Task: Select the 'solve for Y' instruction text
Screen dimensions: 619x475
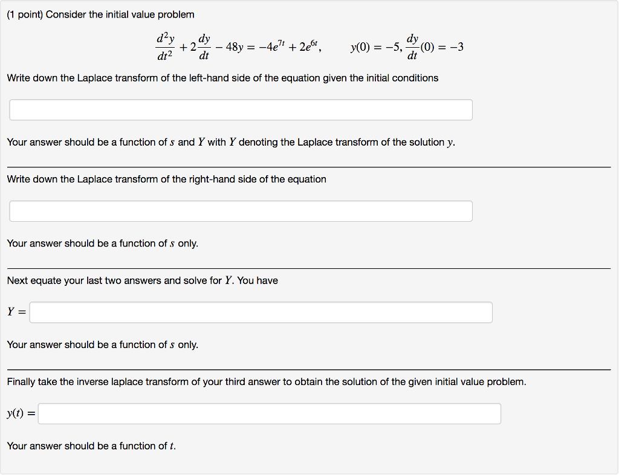Action: (x=142, y=280)
